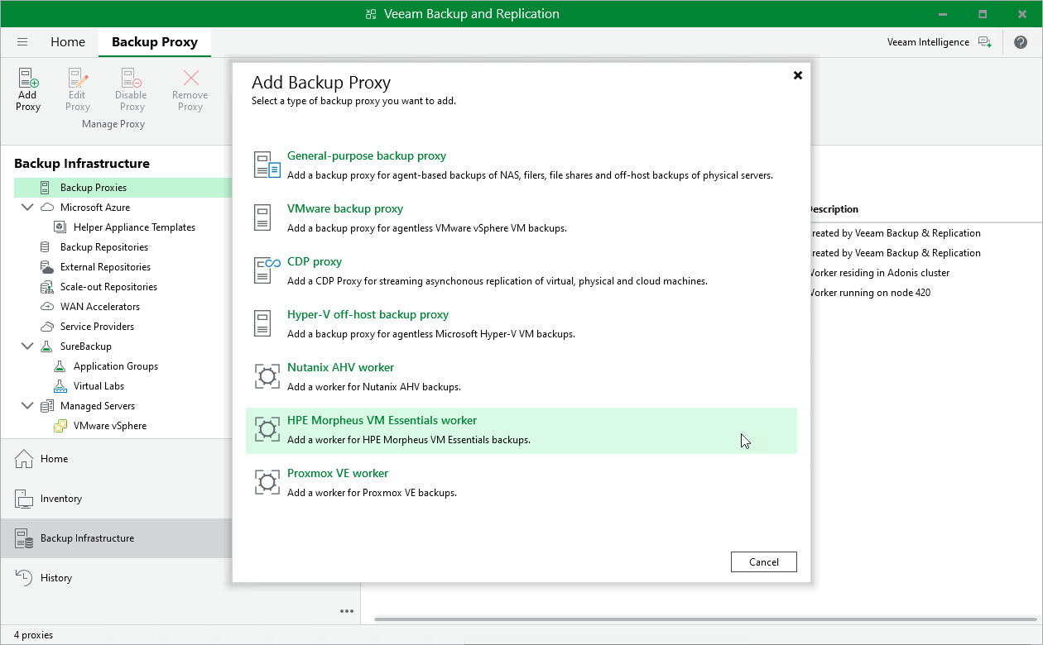The width and height of the screenshot is (1043, 645).
Task: Choose the Nutanix AHV worker icon
Action: [x=267, y=375]
